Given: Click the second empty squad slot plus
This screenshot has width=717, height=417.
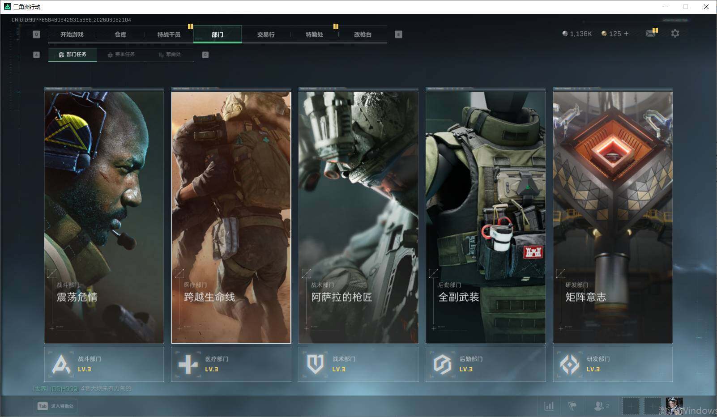Looking at the screenshot, I should [x=653, y=406].
